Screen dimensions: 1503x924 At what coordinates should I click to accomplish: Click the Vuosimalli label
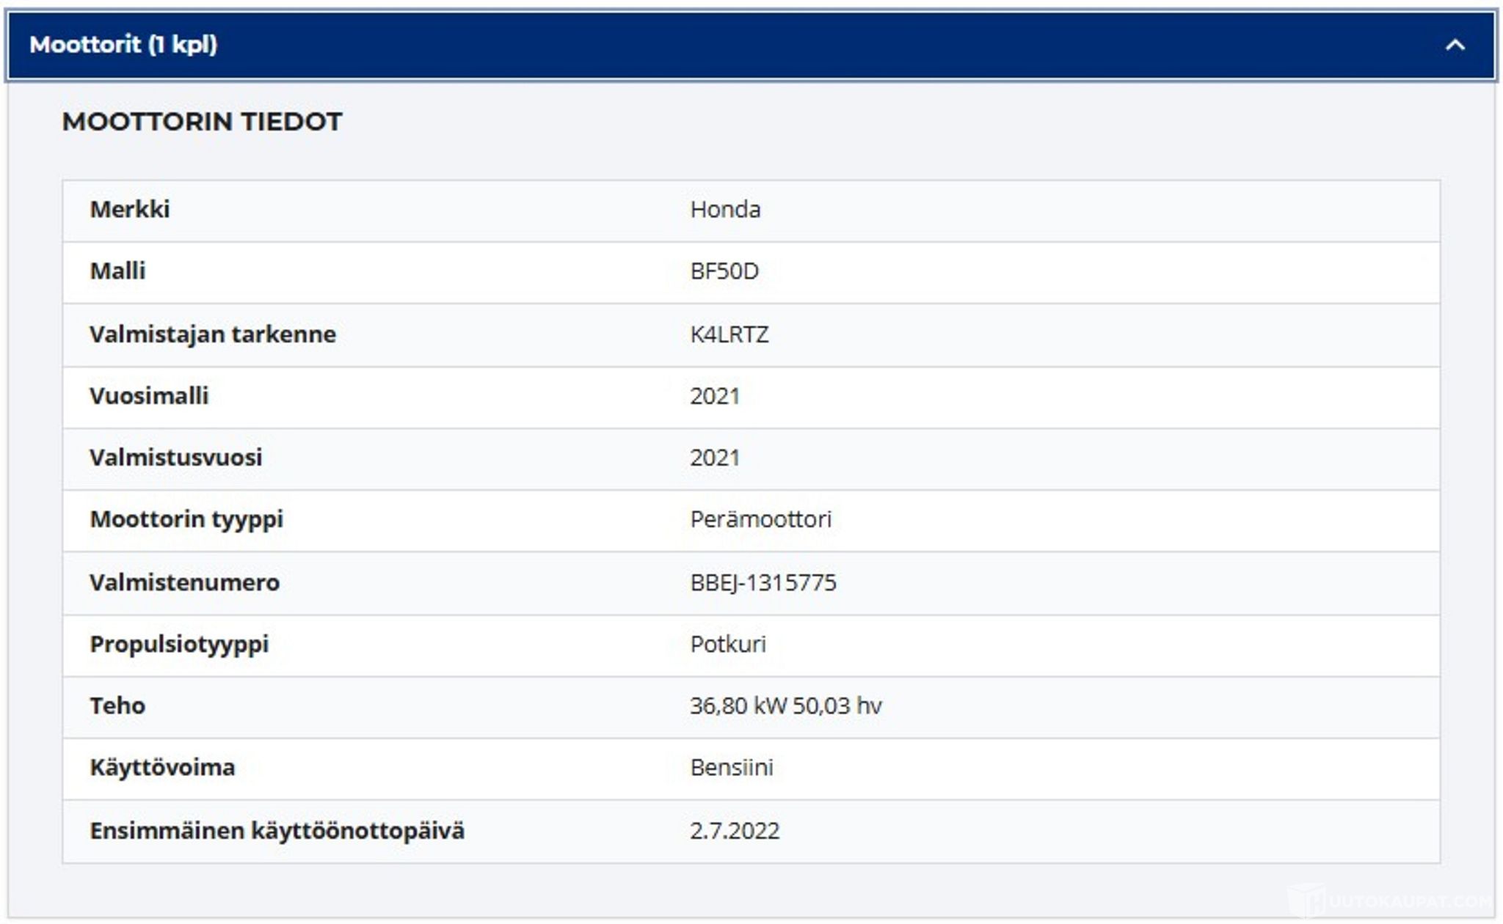coord(149,396)
